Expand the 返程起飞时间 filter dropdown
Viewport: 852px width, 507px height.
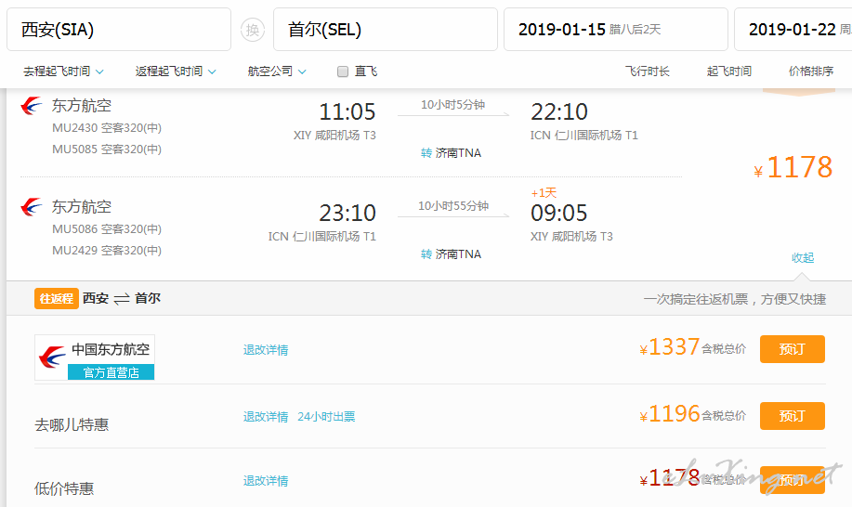(x=176, y=71)
